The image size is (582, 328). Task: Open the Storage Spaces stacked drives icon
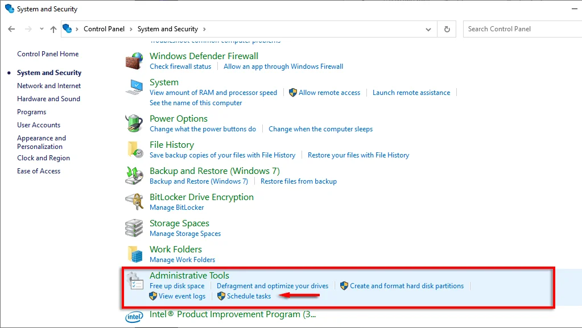coord(134,228)
